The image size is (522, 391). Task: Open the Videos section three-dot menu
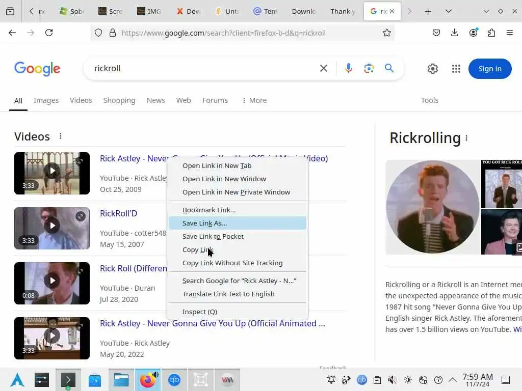coord(61,136)
